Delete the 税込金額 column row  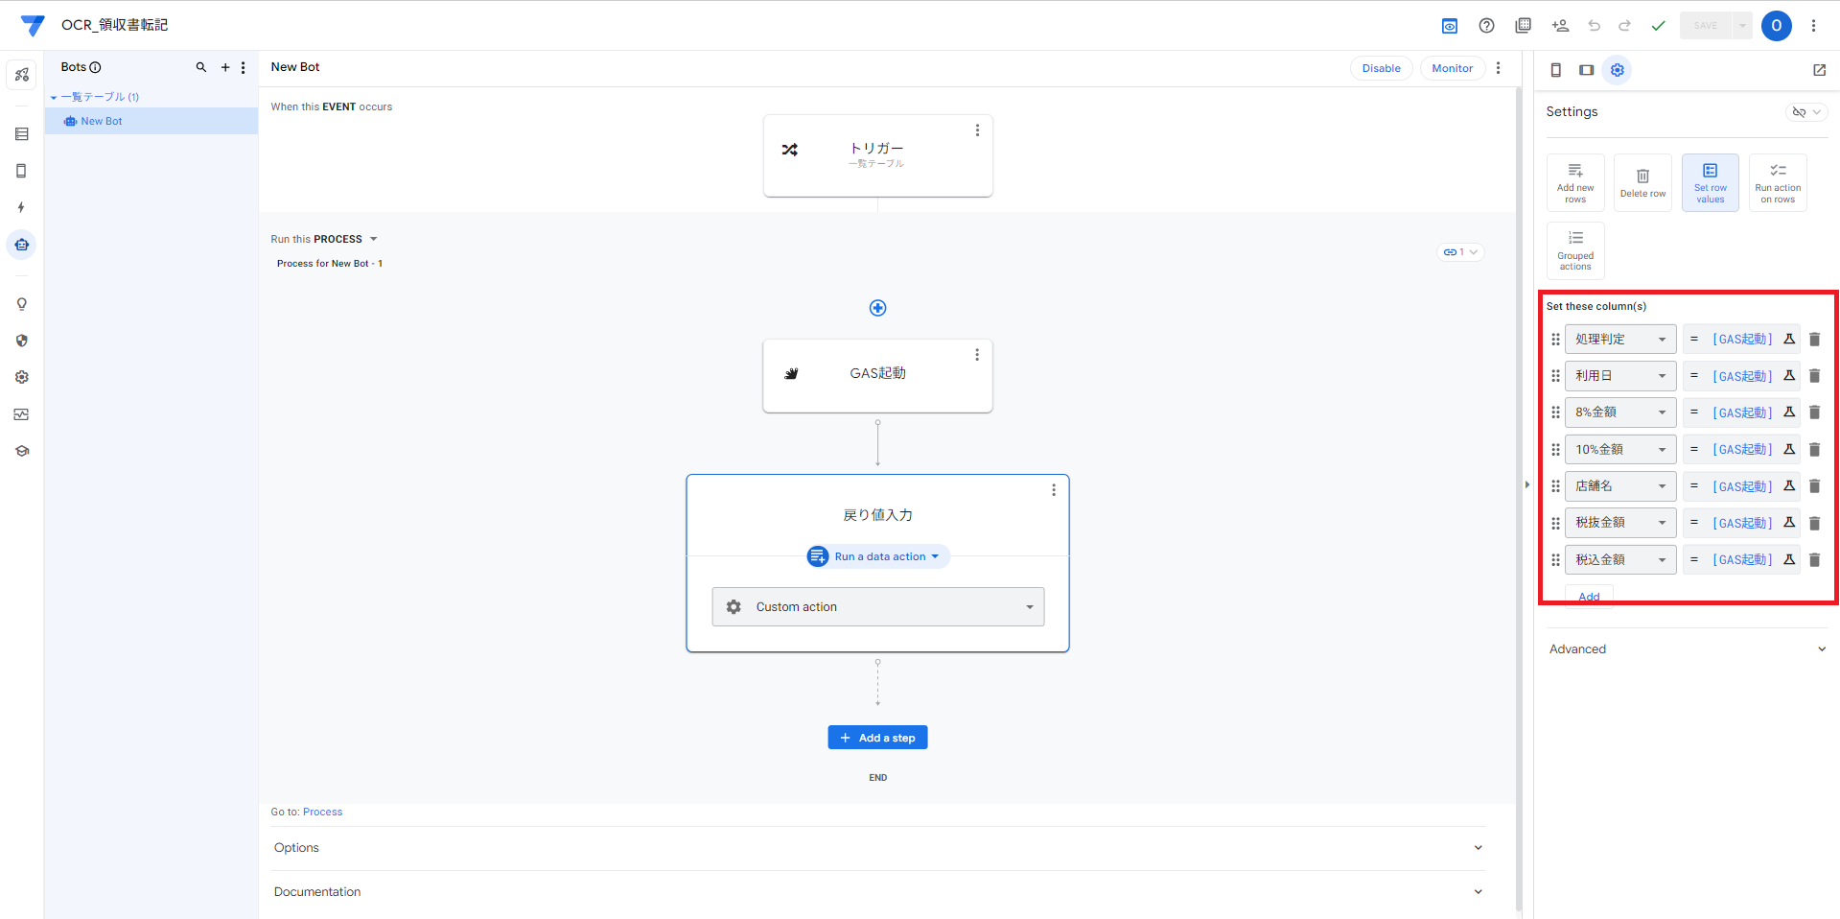(x=1814, y=560)
